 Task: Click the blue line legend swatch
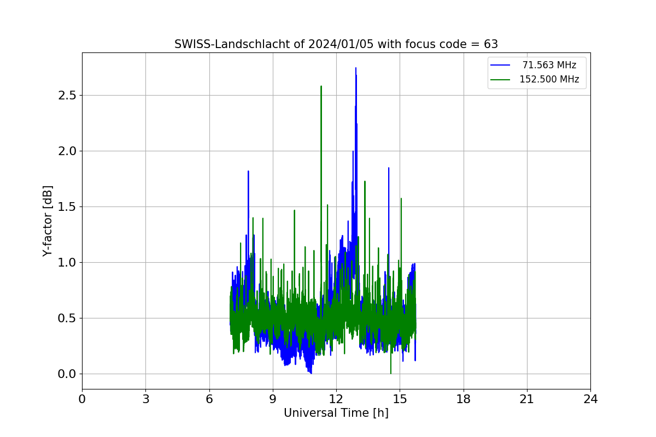click(500, 66)
